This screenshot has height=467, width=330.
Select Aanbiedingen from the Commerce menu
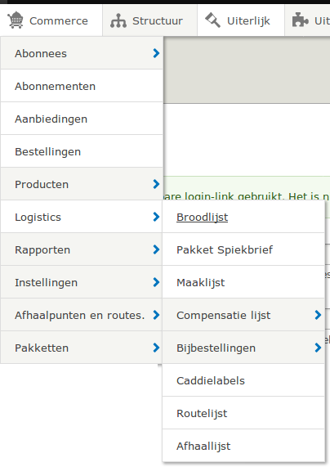tap(82, 119)
